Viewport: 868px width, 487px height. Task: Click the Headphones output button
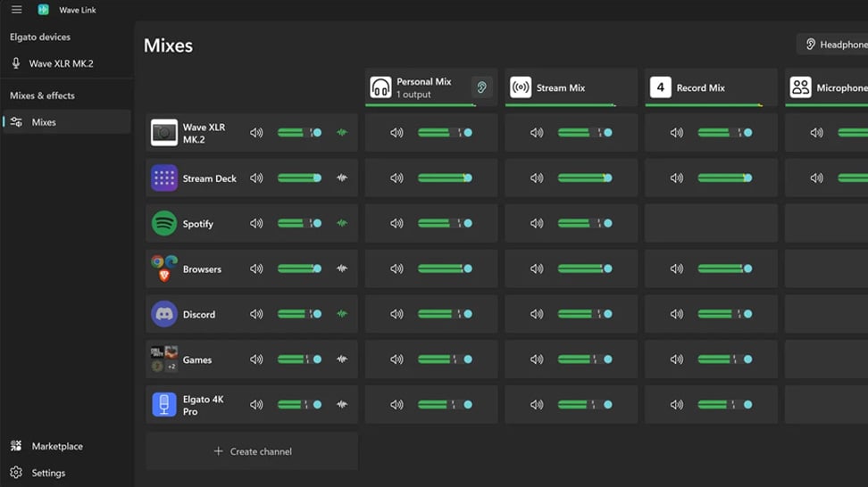coord(832,45)
